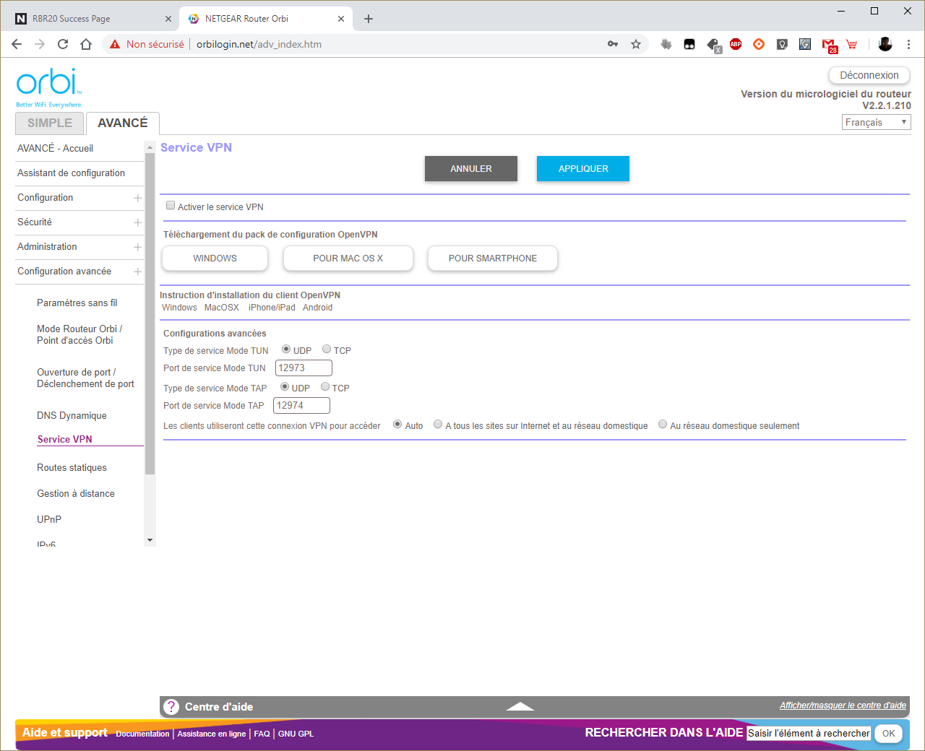Select UDP for Mode TUN service type
This screenshot has width=925, height=751.
tap(286, 349)
